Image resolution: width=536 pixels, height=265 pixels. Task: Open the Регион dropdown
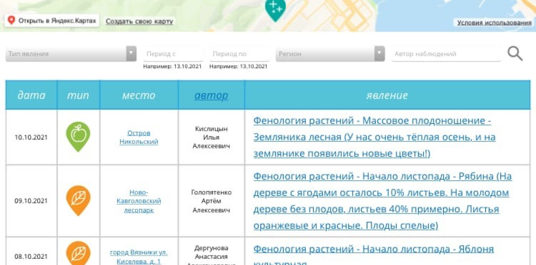(330, 54)
